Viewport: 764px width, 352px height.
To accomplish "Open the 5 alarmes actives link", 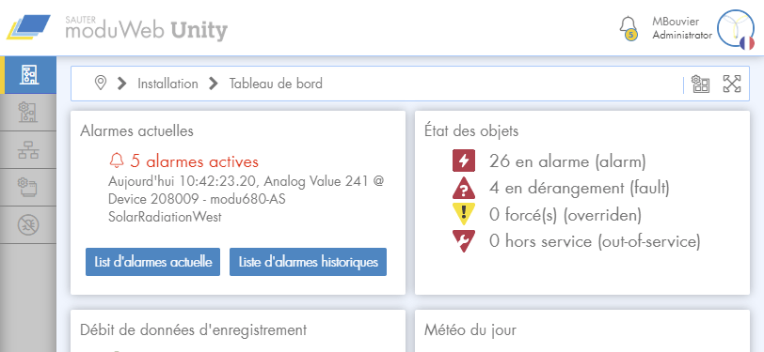I will click(183, 161).
